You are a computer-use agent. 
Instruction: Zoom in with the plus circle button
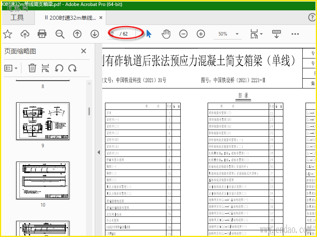[201, 34]
